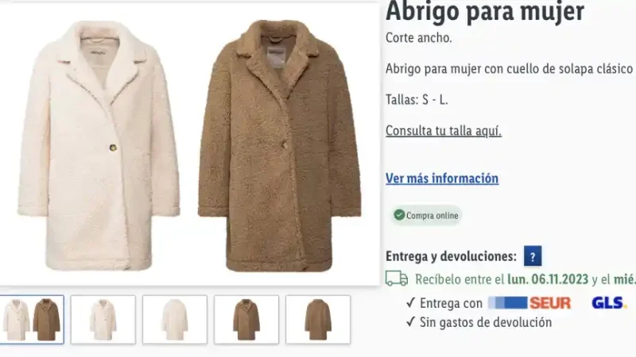This screenshot has height=357, width=636.
Task: Select the brown coat front view thumbnail
Action: tap(246, 320)
